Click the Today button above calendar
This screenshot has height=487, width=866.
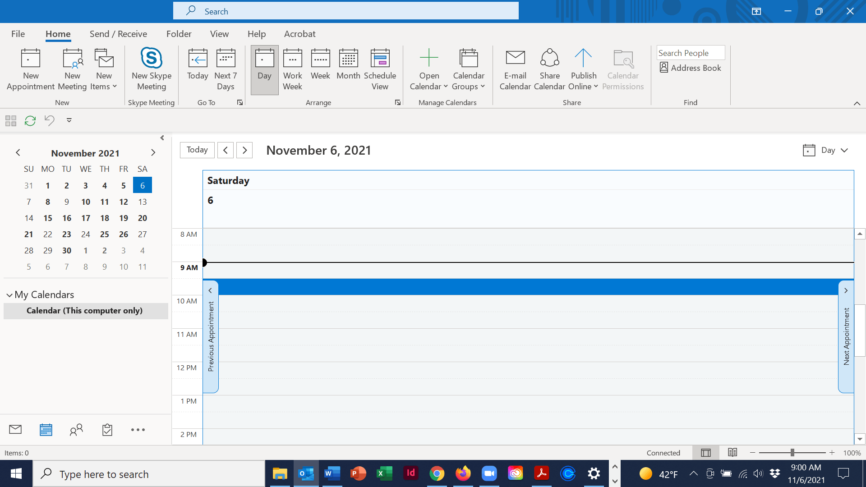point(197,150)
